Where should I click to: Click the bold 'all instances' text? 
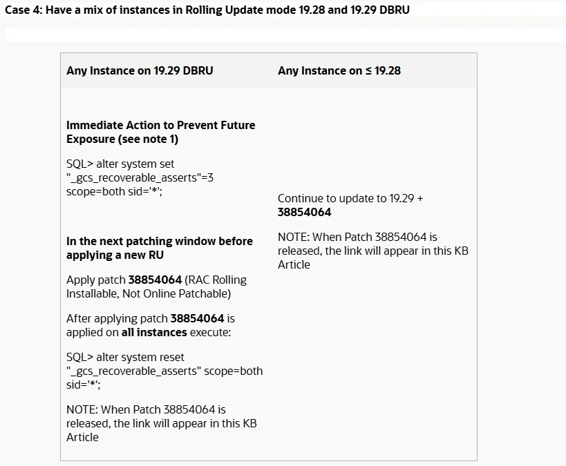[154, 333]
